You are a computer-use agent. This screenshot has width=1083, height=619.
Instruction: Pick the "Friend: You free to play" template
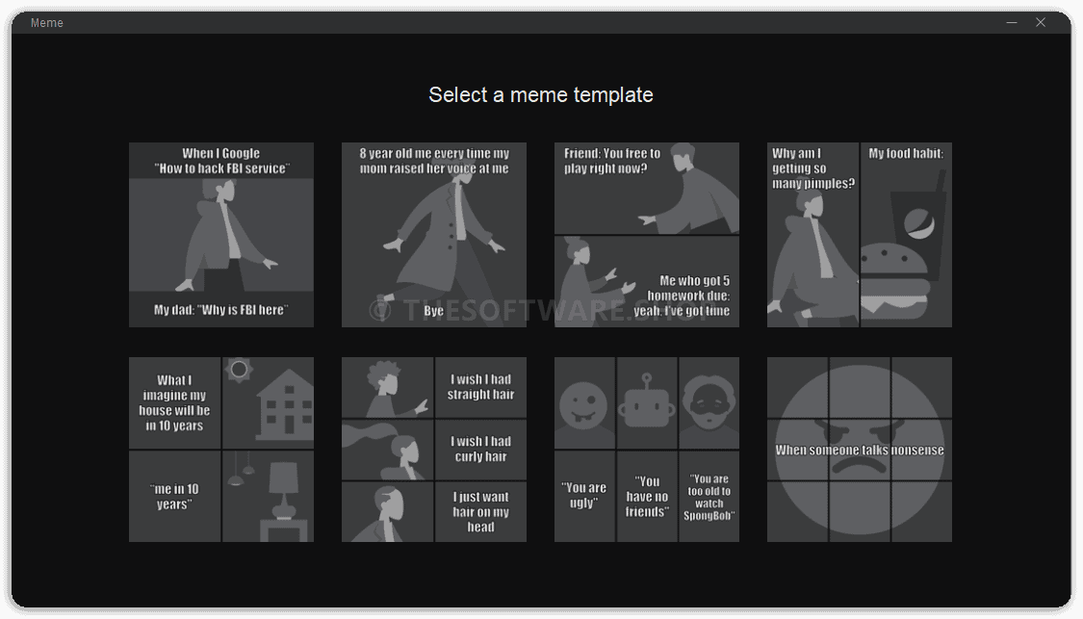647,235
